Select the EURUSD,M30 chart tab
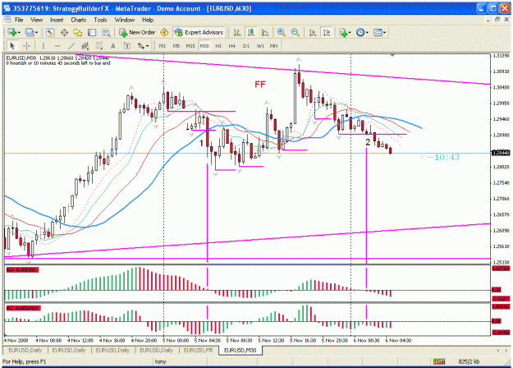 [240, 350]
